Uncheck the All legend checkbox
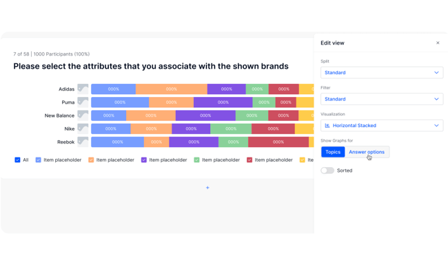 point(17,160)
